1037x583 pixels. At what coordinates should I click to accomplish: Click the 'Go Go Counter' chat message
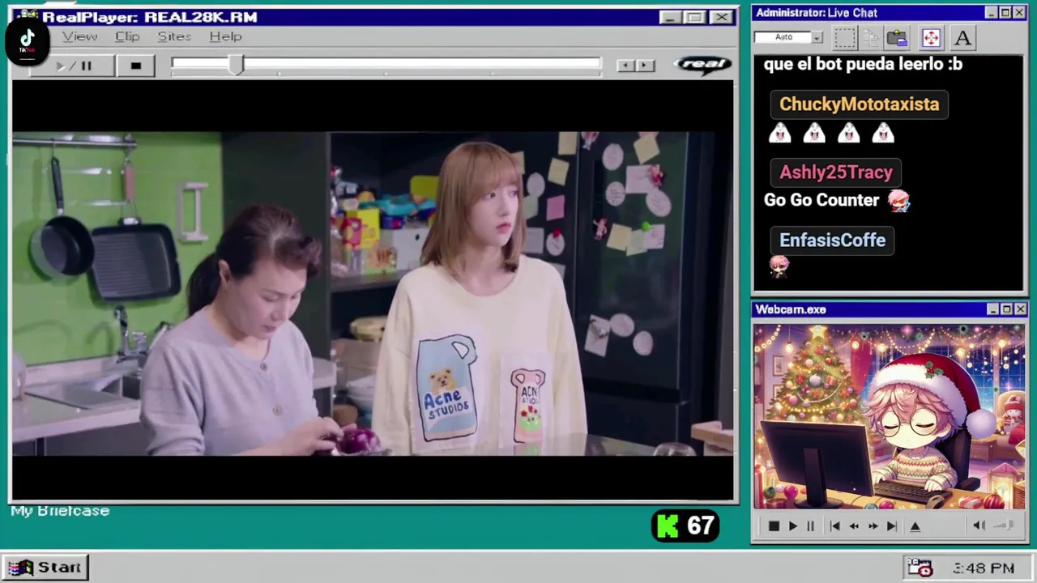(821, 200)
